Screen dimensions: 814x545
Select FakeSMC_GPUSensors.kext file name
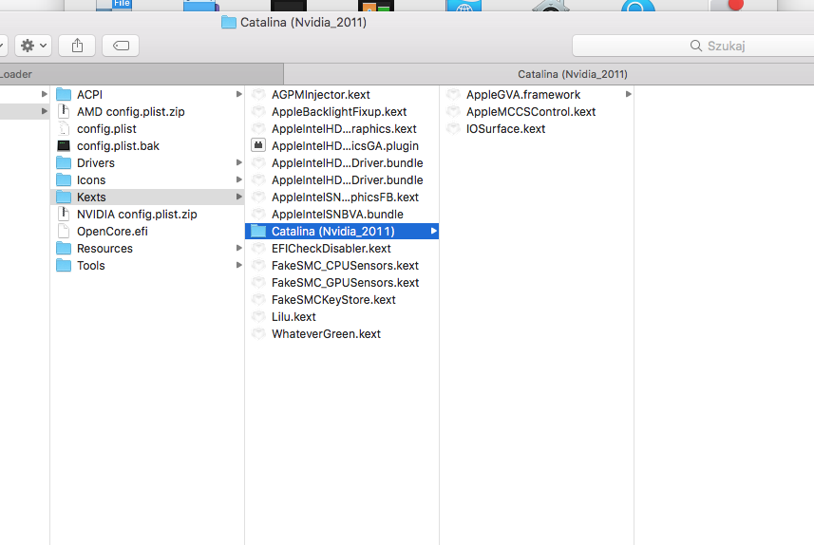tap(345, 283)
